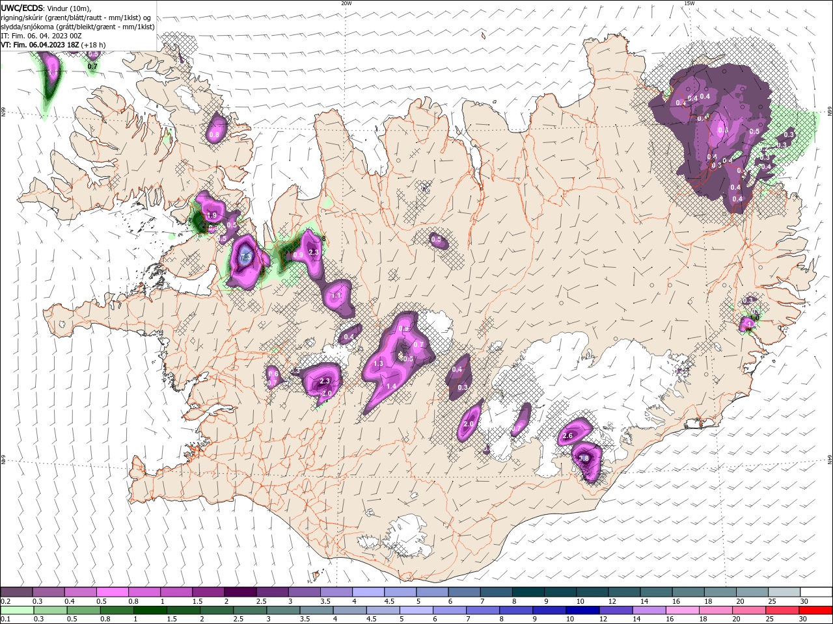
Task: Pick the deep blue 10 swatch in the lower legend
Action: [582, 610]
